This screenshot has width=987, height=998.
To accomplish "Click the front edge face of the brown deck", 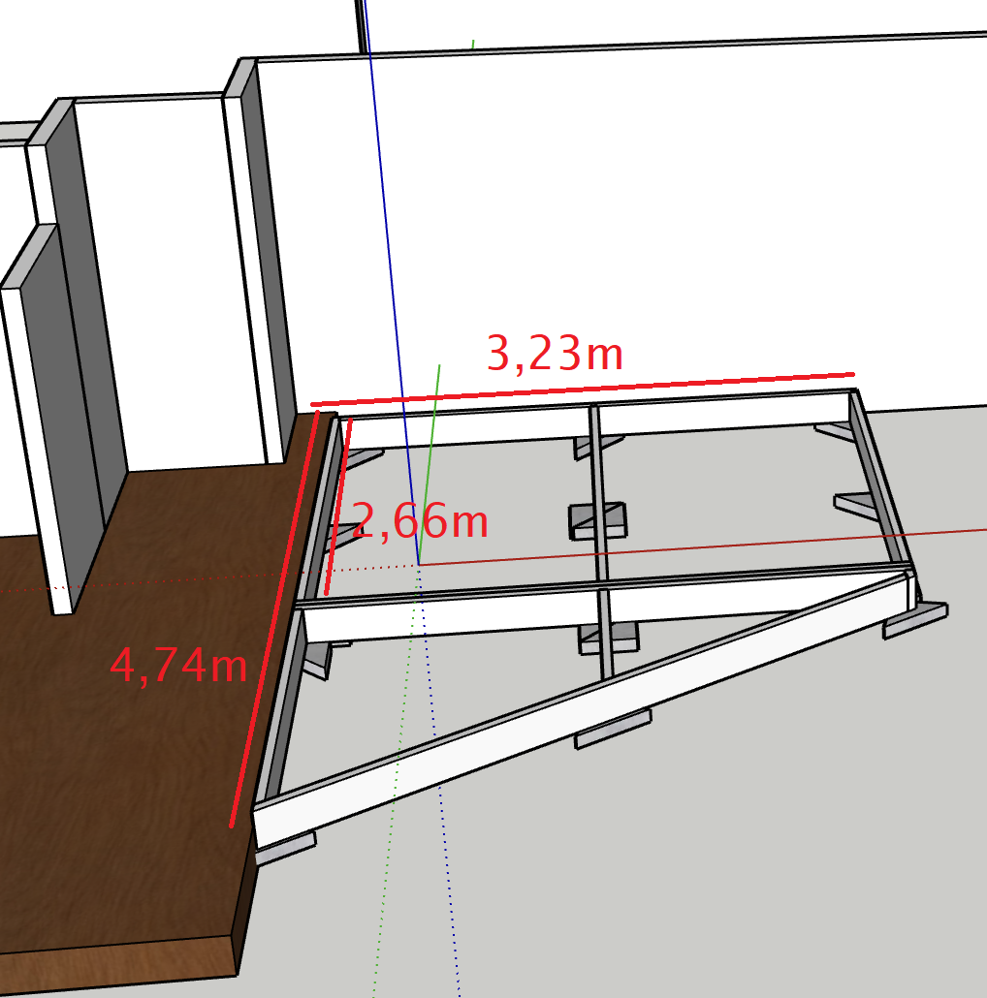I will point(116,967).
